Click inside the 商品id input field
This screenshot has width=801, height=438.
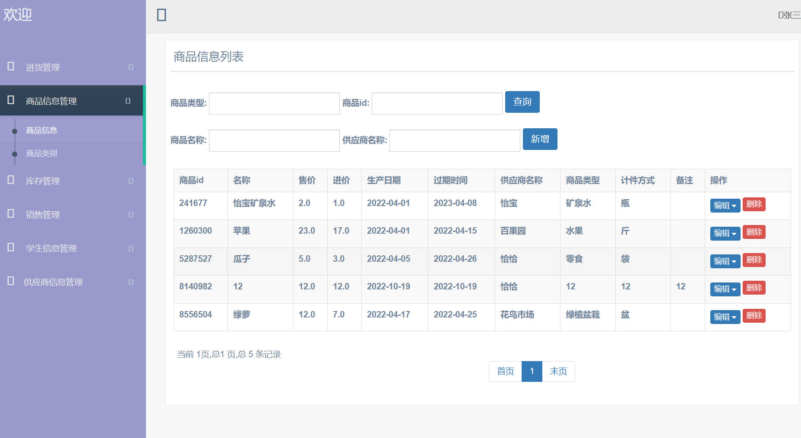pyautogui.click(x=437, y=103)
